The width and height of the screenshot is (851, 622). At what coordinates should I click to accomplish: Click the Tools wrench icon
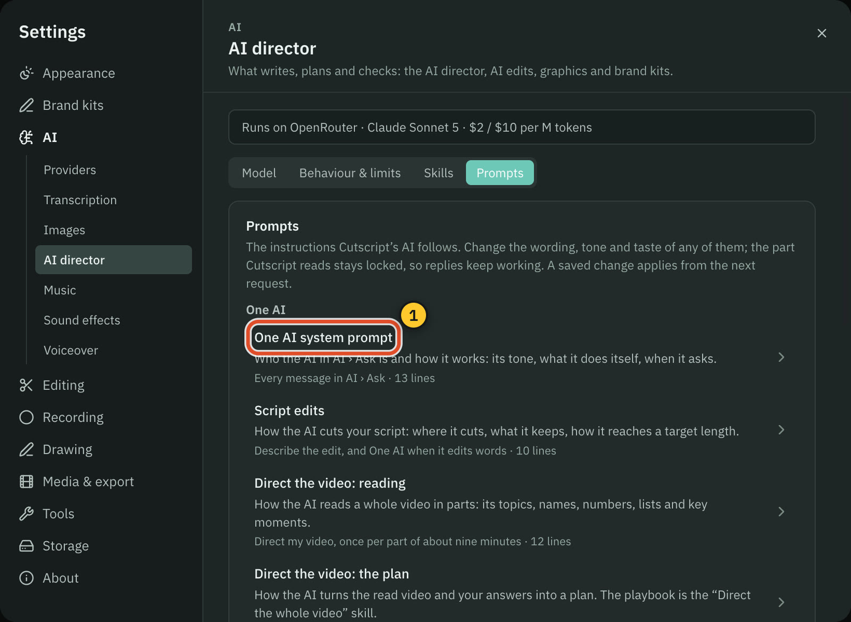pyautogui.click(x=26, y=514)
